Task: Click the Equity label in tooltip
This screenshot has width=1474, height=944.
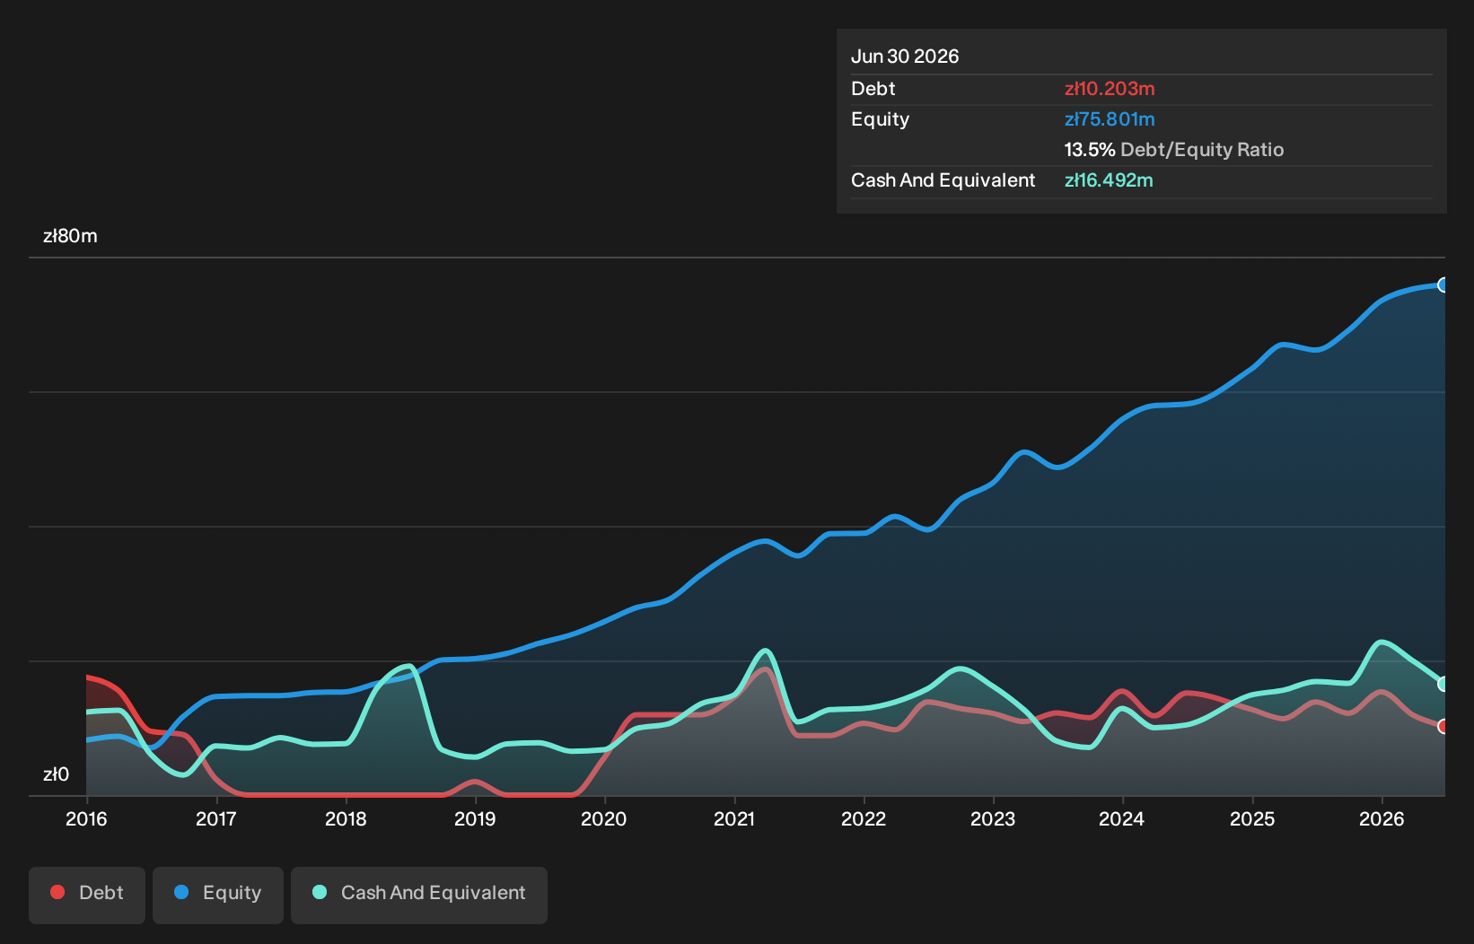Action: pyautogui.click(x=881, y=119)
